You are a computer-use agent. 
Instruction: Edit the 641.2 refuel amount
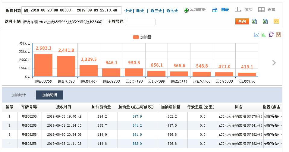click(x=137, y=125)
